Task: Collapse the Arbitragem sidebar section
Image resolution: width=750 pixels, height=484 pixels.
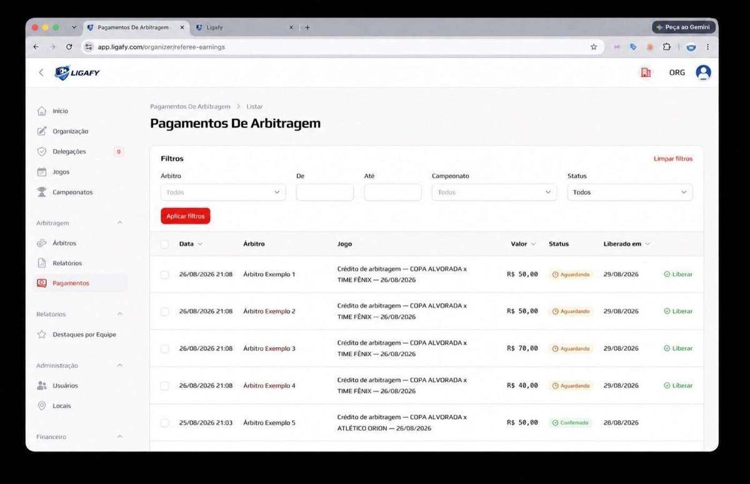Action: point(120,223)
